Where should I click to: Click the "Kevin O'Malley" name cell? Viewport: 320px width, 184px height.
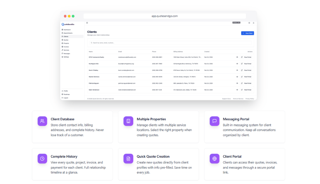coord(94,70)
